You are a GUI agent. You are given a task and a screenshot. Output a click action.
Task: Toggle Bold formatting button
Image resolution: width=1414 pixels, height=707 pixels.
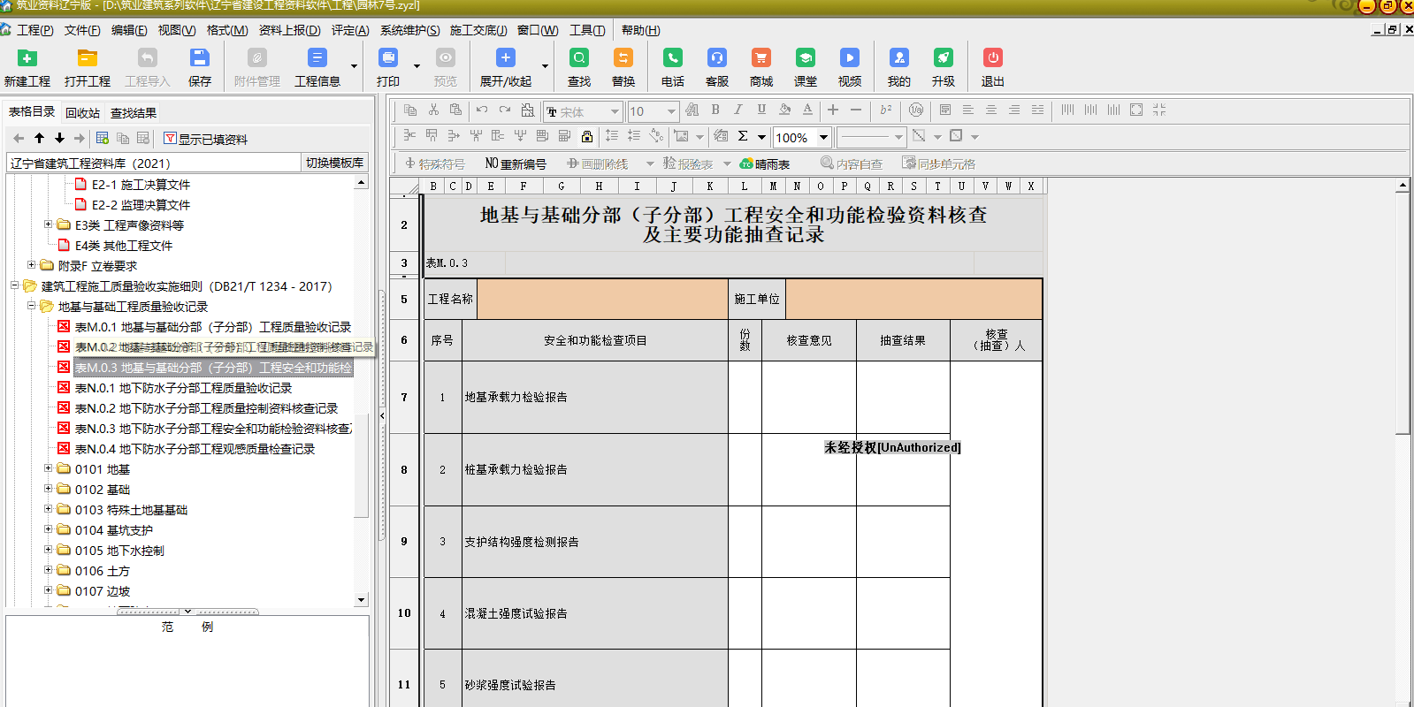[715, 110]
